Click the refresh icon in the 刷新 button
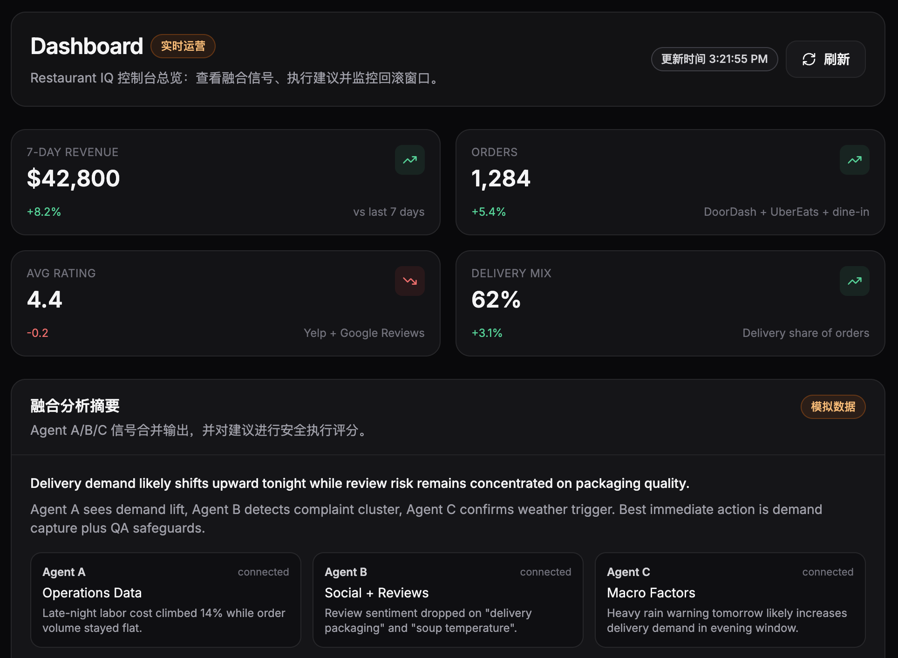 tap(809, 59)
